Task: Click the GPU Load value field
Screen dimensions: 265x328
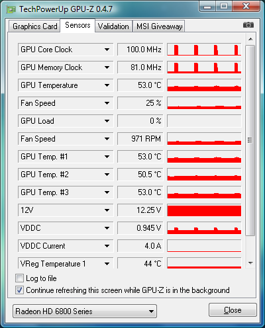Action: 140,121
